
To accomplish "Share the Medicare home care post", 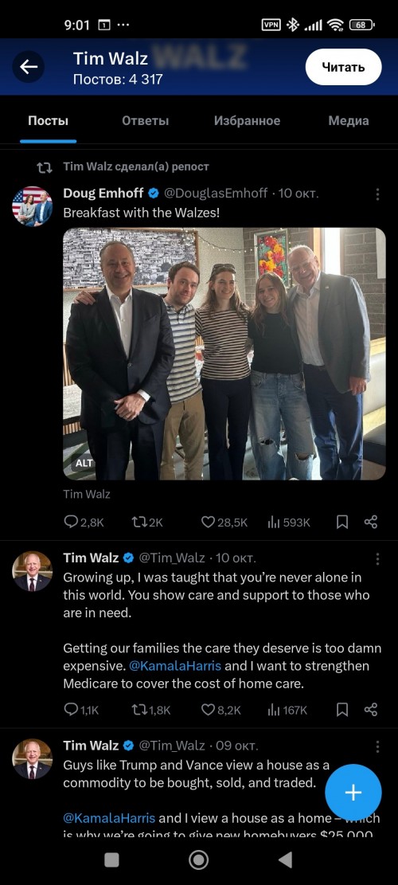I will point(370,710).
